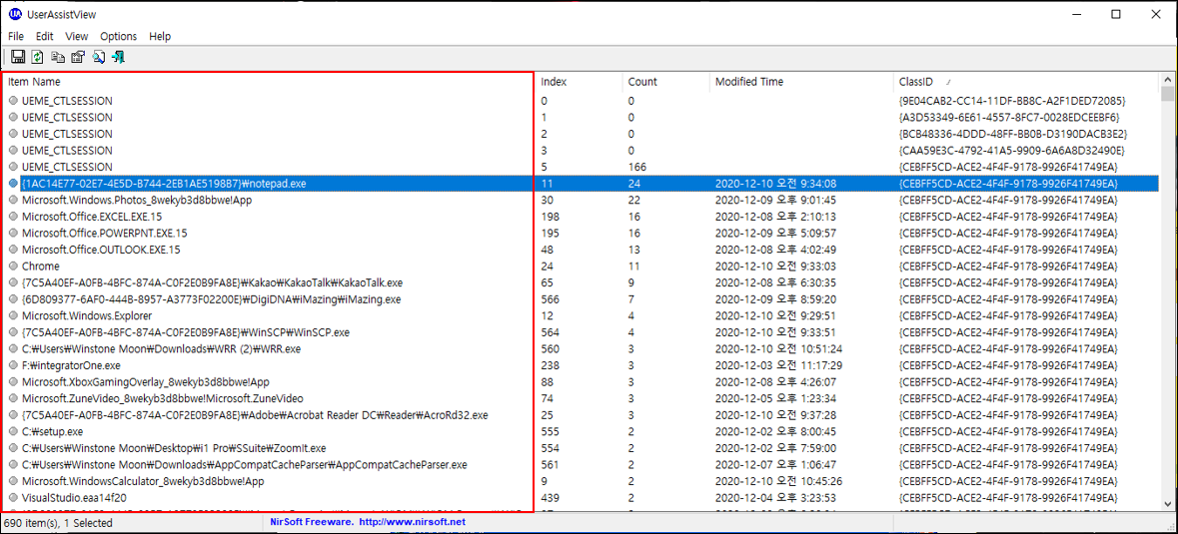This screenshot has height=534, width=1178.
Task: Open Properties via the toolbar icon
Action: click(78, 56)
